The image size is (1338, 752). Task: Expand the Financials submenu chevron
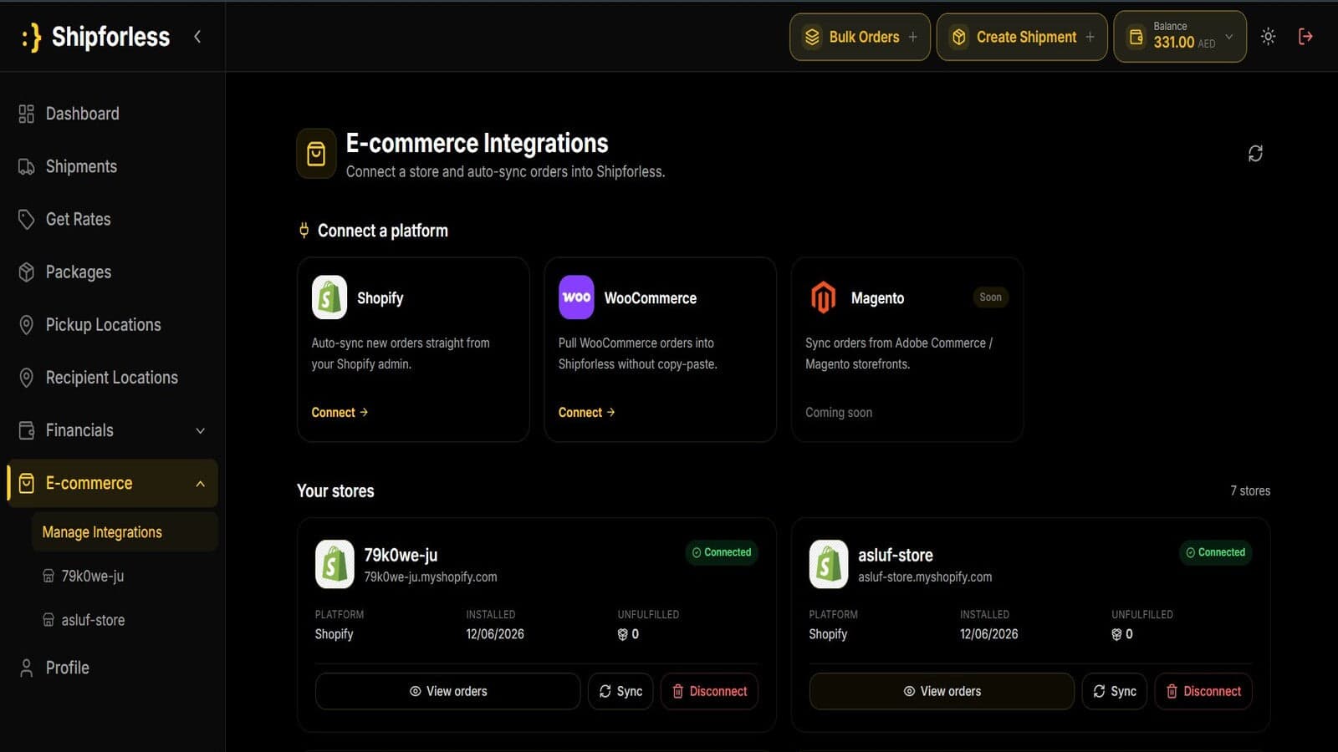pyautogui.click(x=201, y=430)
